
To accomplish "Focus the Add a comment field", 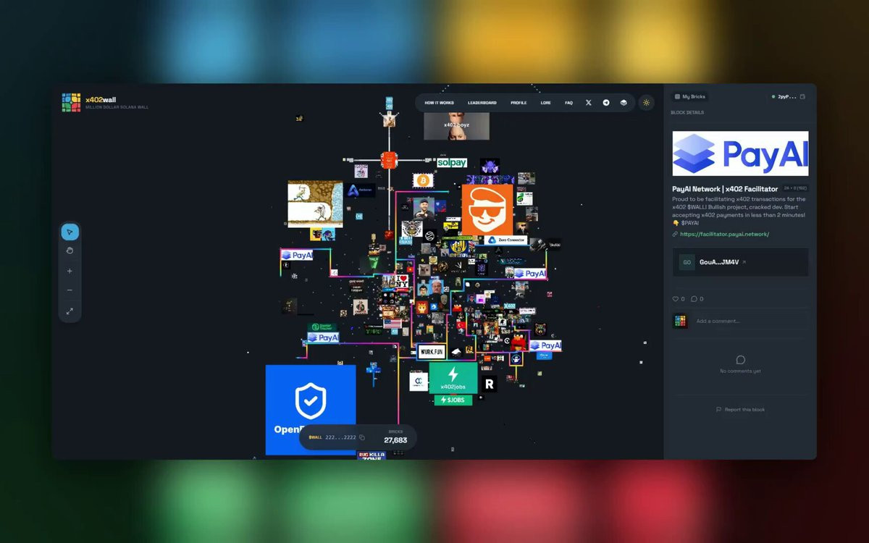I will (x=750, y=321).
